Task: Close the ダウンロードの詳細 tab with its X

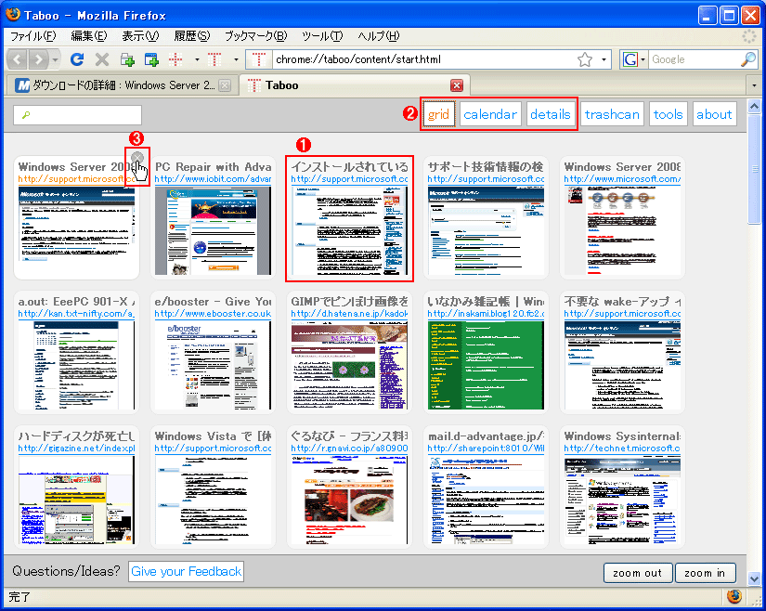Action: click(225, 85)
